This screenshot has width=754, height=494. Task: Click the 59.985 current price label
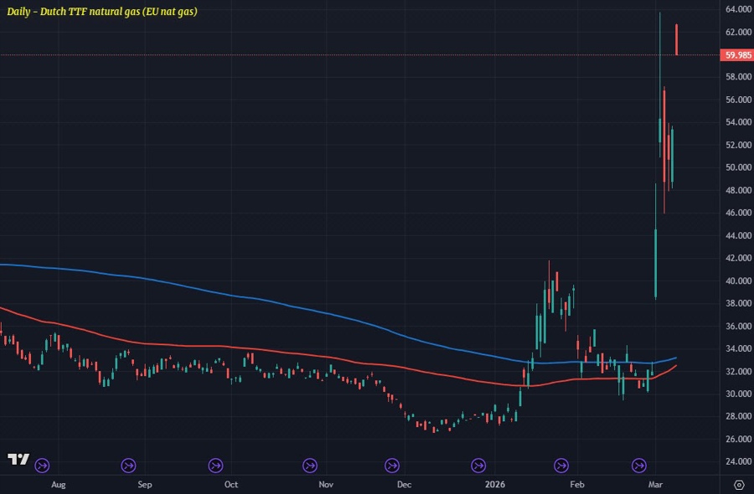pyautogui.click(x=737, y=55)
